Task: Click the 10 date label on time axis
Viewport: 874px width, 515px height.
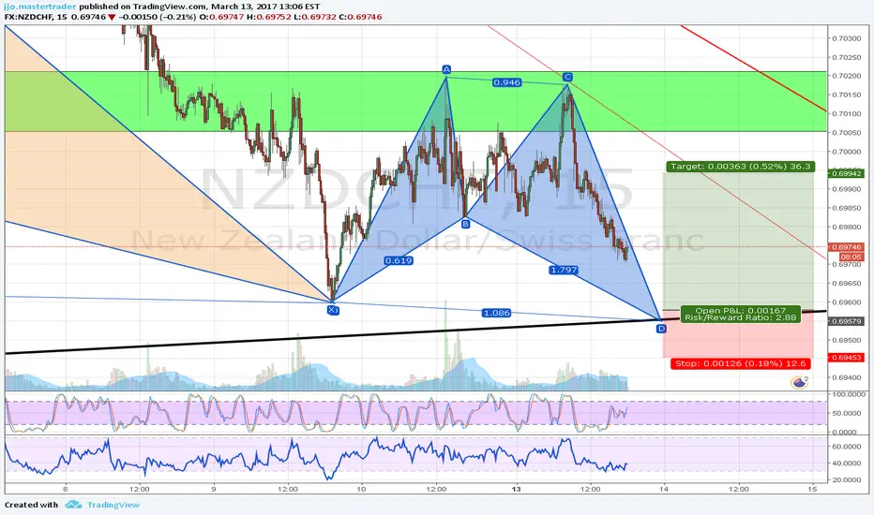Action: pyautogui.click(x=362, y=490)
